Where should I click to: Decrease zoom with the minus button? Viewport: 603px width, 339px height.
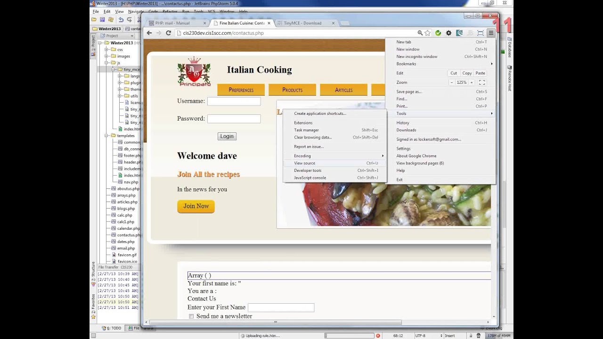pyautogui.click(x=451, y=82)
